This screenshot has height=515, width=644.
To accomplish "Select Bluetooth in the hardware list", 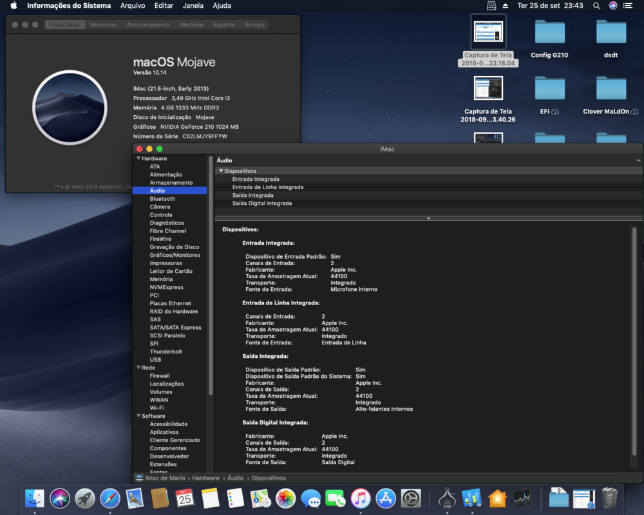I will (x=162, y=199).
